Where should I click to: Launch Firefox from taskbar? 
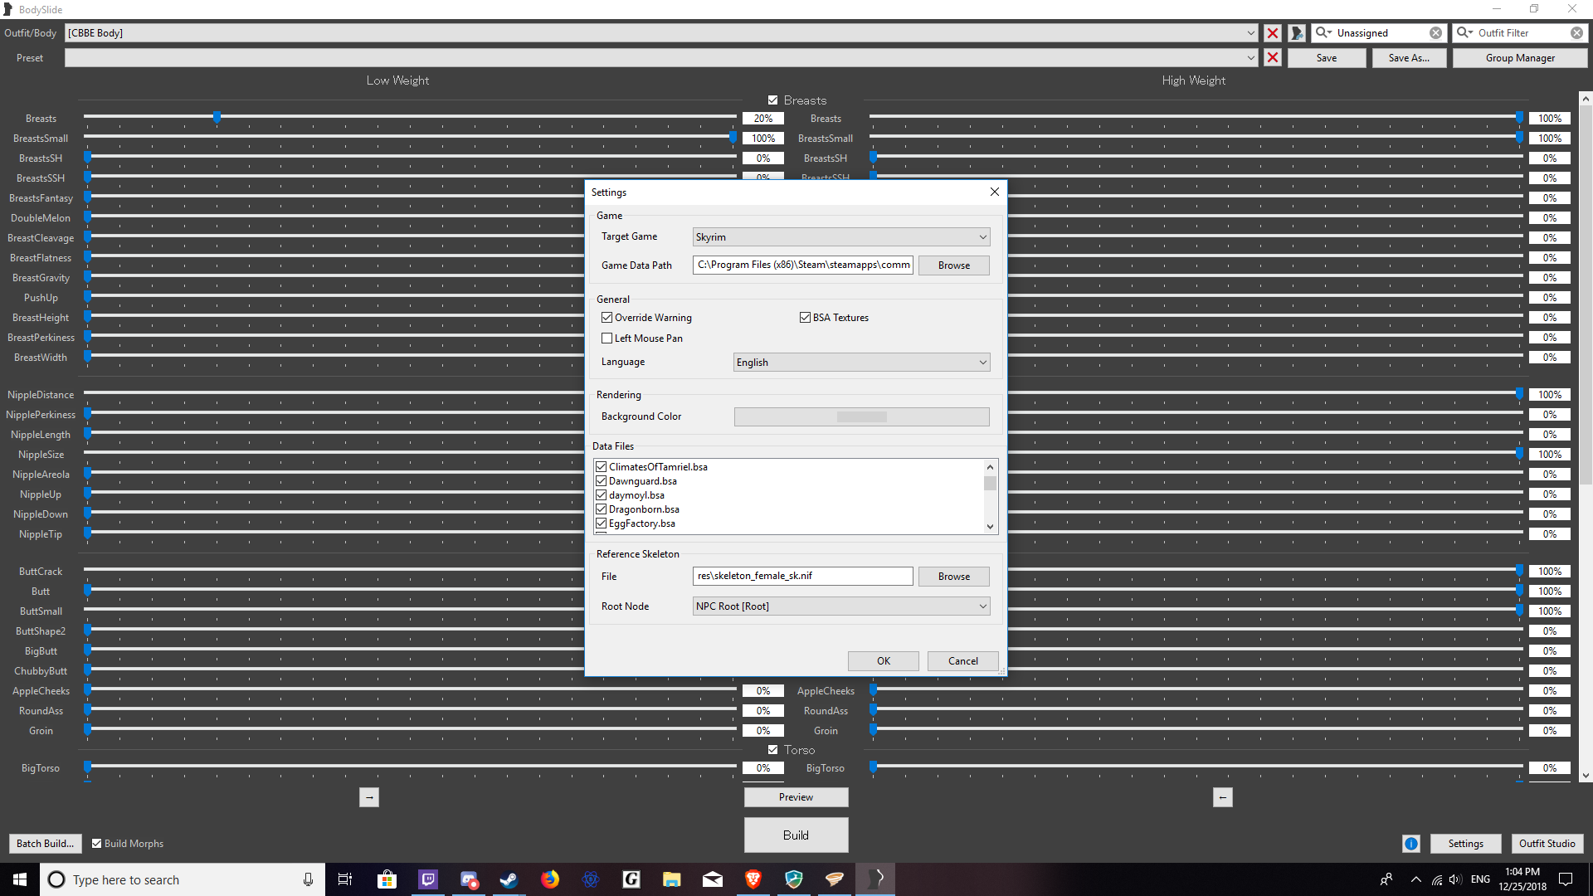pos(550,879)
